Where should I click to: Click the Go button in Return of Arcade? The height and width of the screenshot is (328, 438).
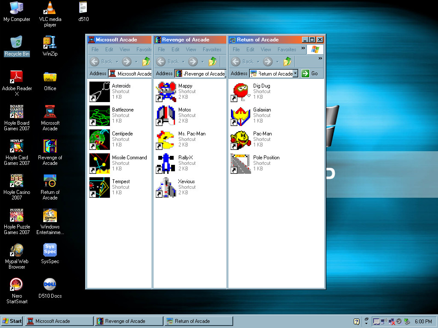pos(310,73)
